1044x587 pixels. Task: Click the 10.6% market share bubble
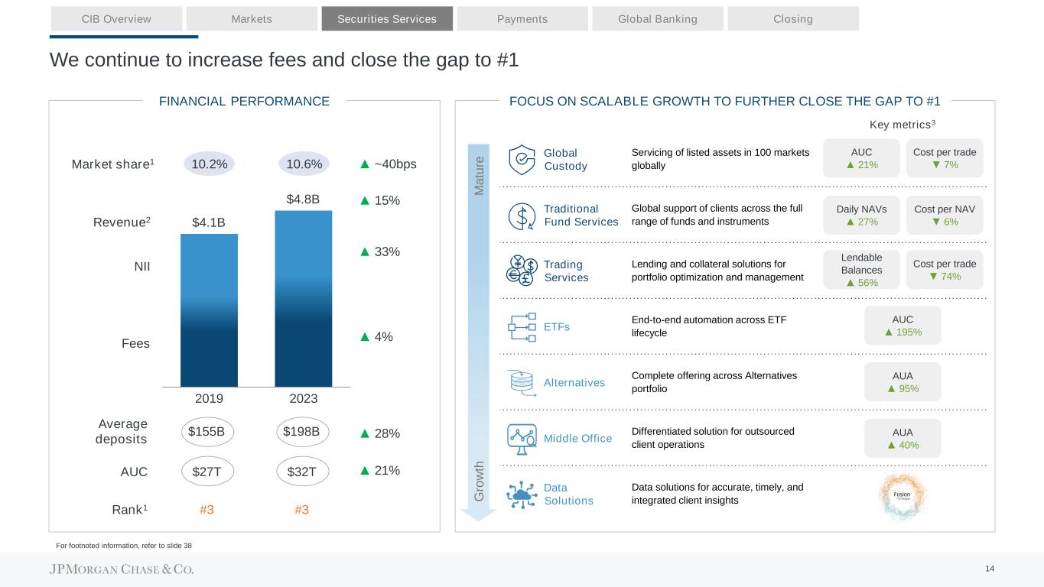tap(303, 164)
